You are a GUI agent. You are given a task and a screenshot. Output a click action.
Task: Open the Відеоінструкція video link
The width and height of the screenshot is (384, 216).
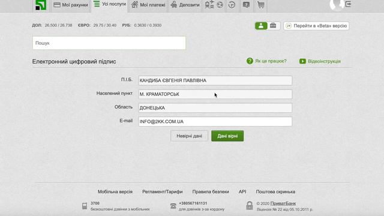pos(320,61)
